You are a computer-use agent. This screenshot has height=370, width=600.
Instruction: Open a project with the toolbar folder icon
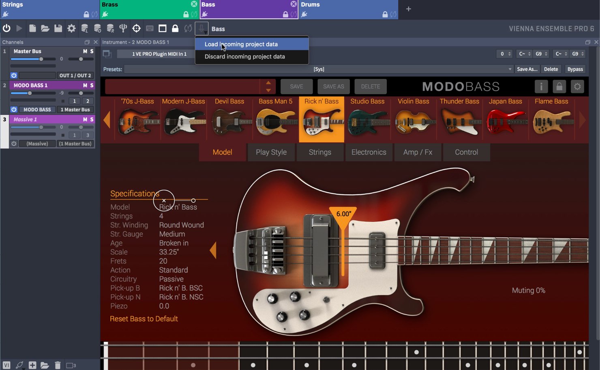(45, 28)
